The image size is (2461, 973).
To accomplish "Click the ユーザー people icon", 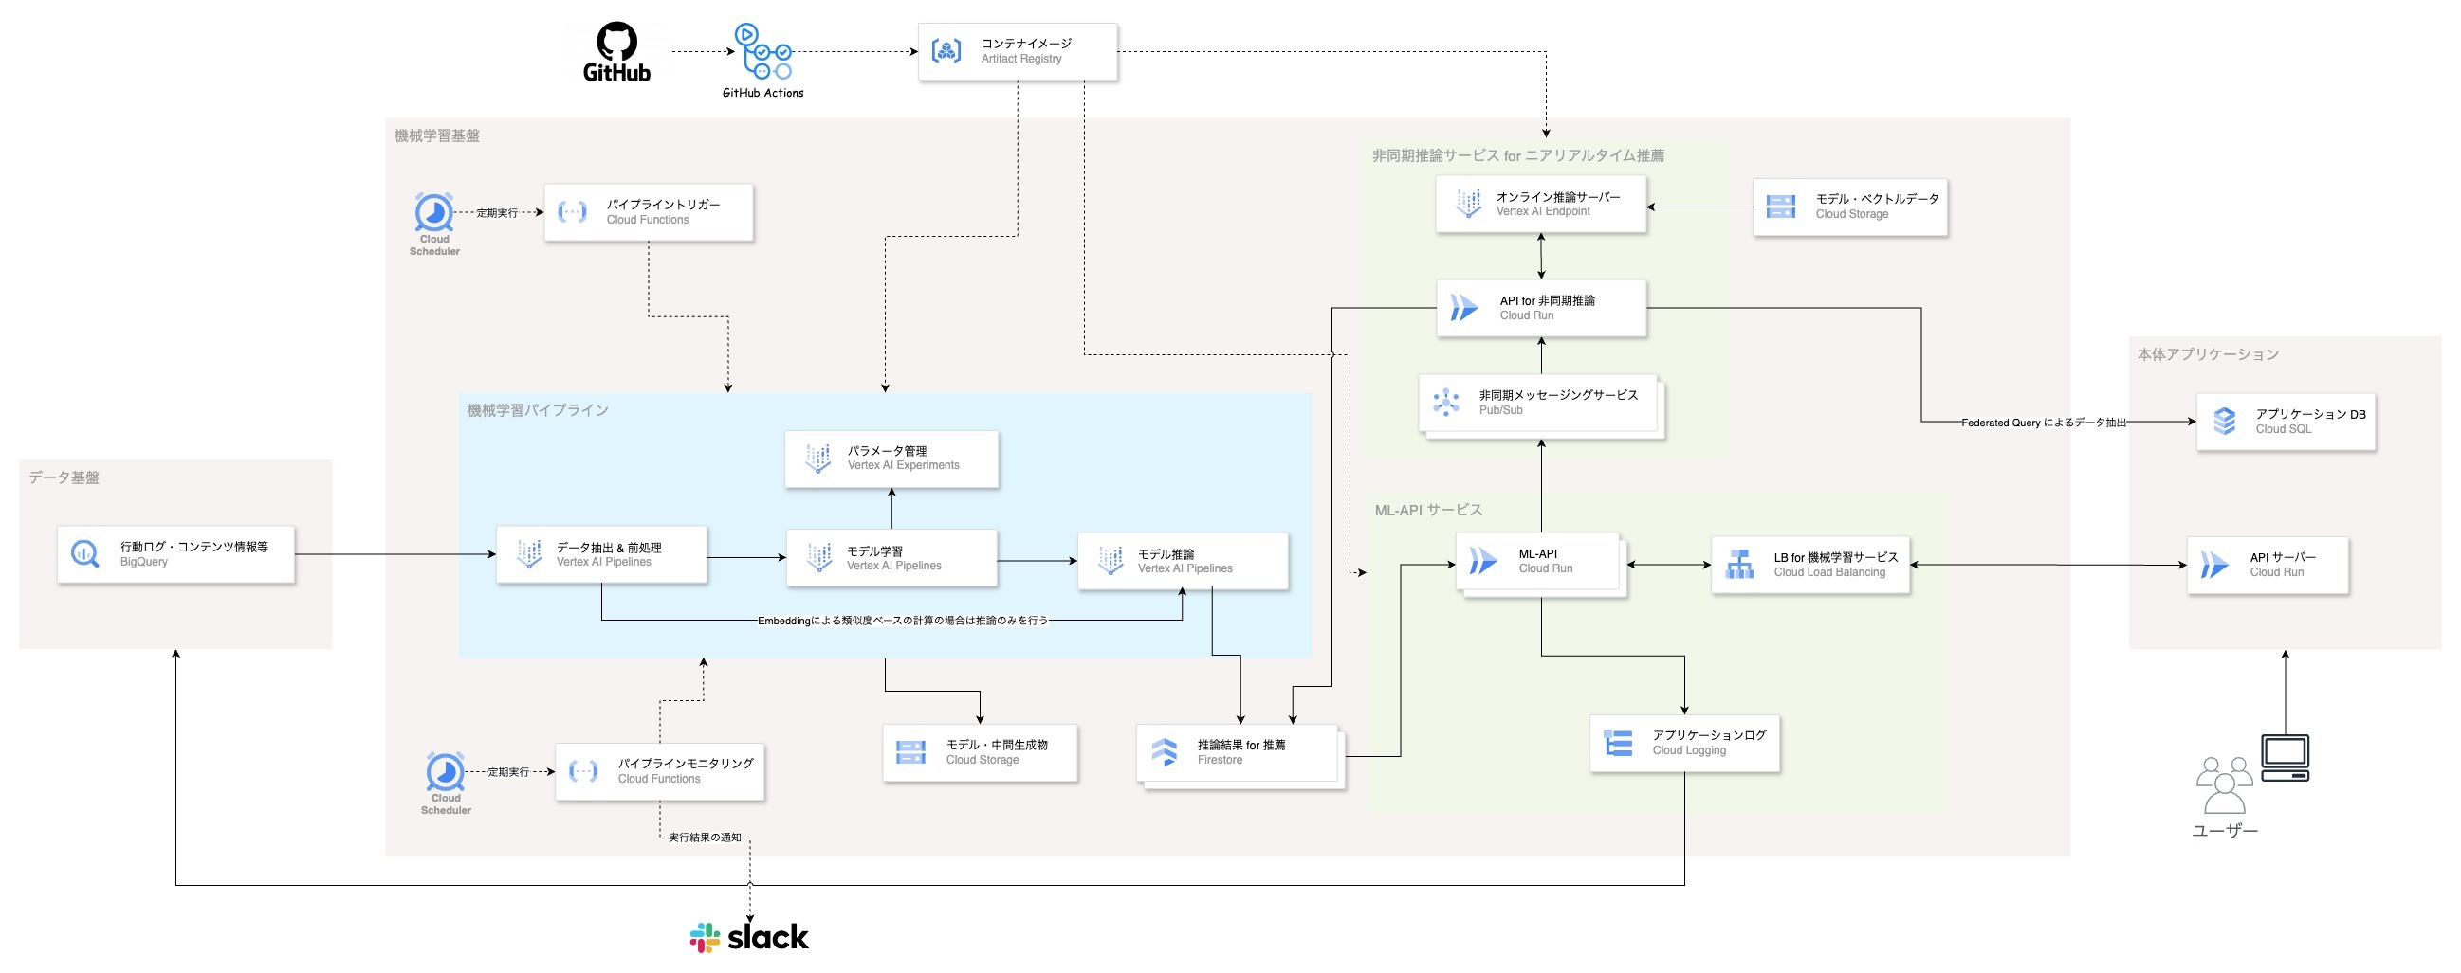I will tap(2224, 784).
